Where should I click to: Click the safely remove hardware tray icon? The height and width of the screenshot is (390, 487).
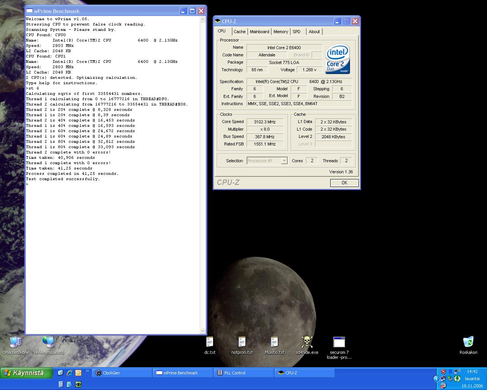[x=450, y=379]
